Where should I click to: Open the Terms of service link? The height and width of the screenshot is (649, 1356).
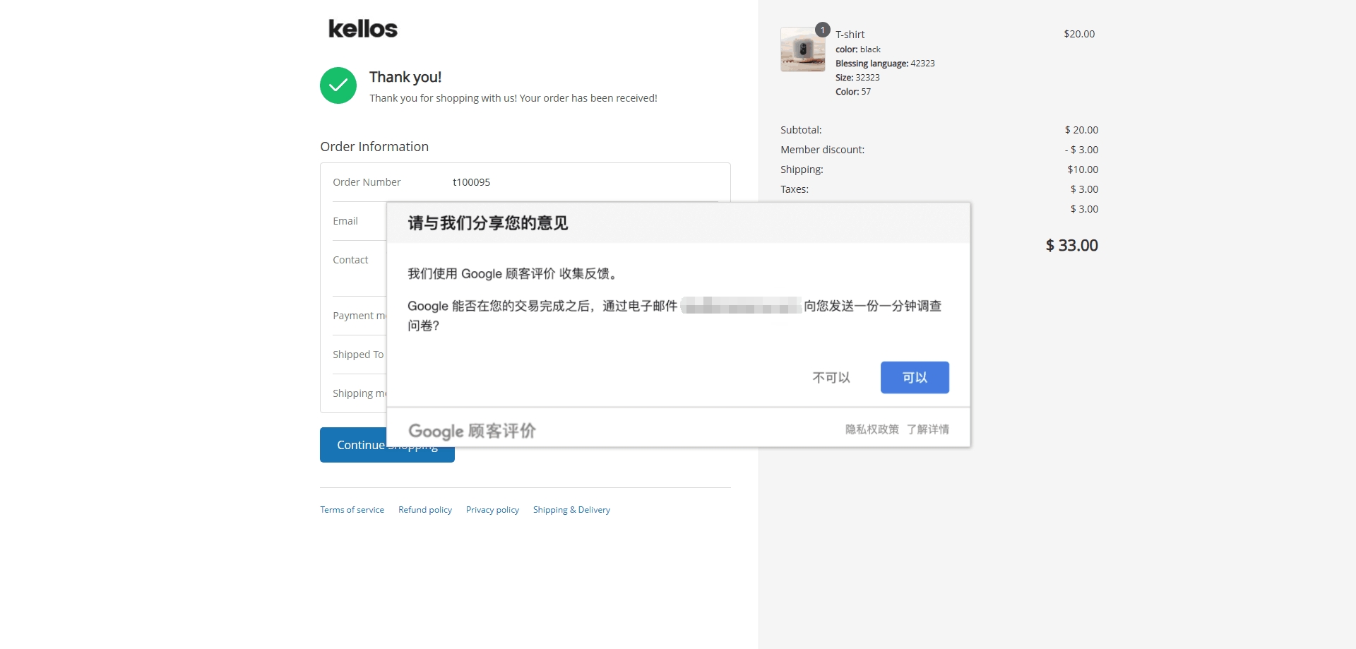pyautogui.click(x=352, y=510)
